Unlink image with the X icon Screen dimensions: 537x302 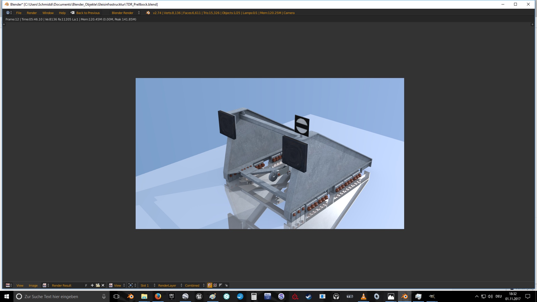pyautogui.click(x=103, y=286)
